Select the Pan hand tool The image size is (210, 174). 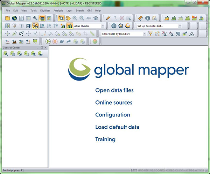[68, 18]
